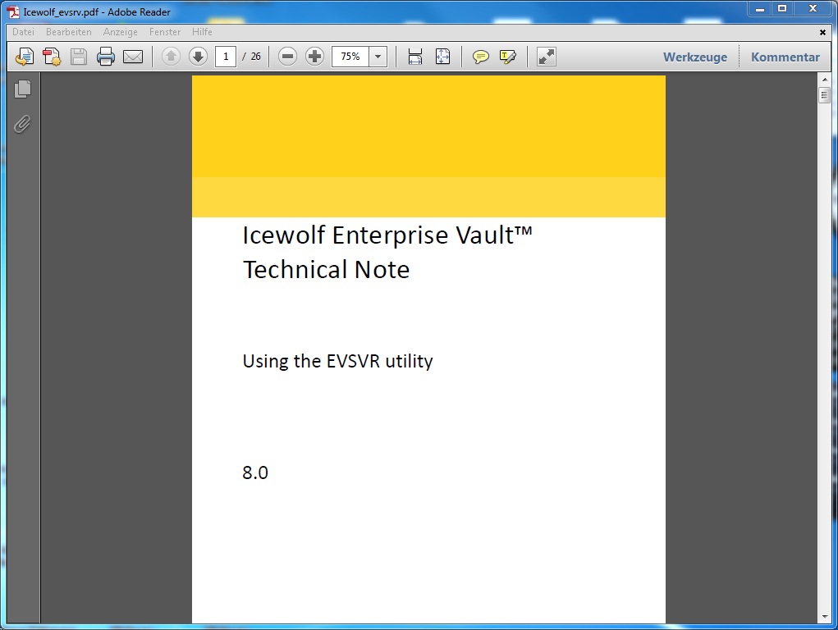The image size is (838, 630).
Task: Switch to read mode fullscreen icon
Action: [546, 57]
